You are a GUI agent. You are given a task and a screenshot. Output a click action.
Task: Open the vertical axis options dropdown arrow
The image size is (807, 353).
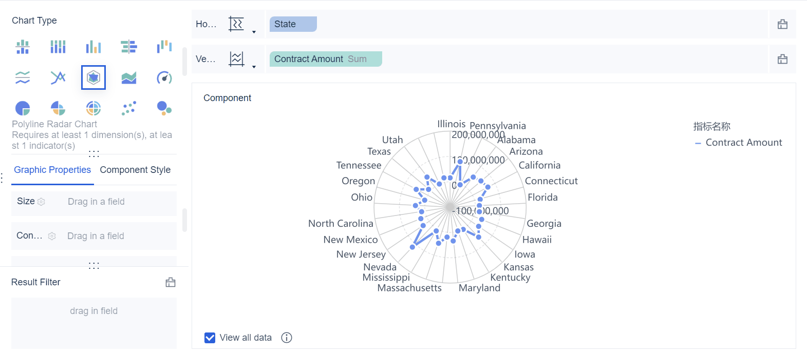(x=254, y=67)
